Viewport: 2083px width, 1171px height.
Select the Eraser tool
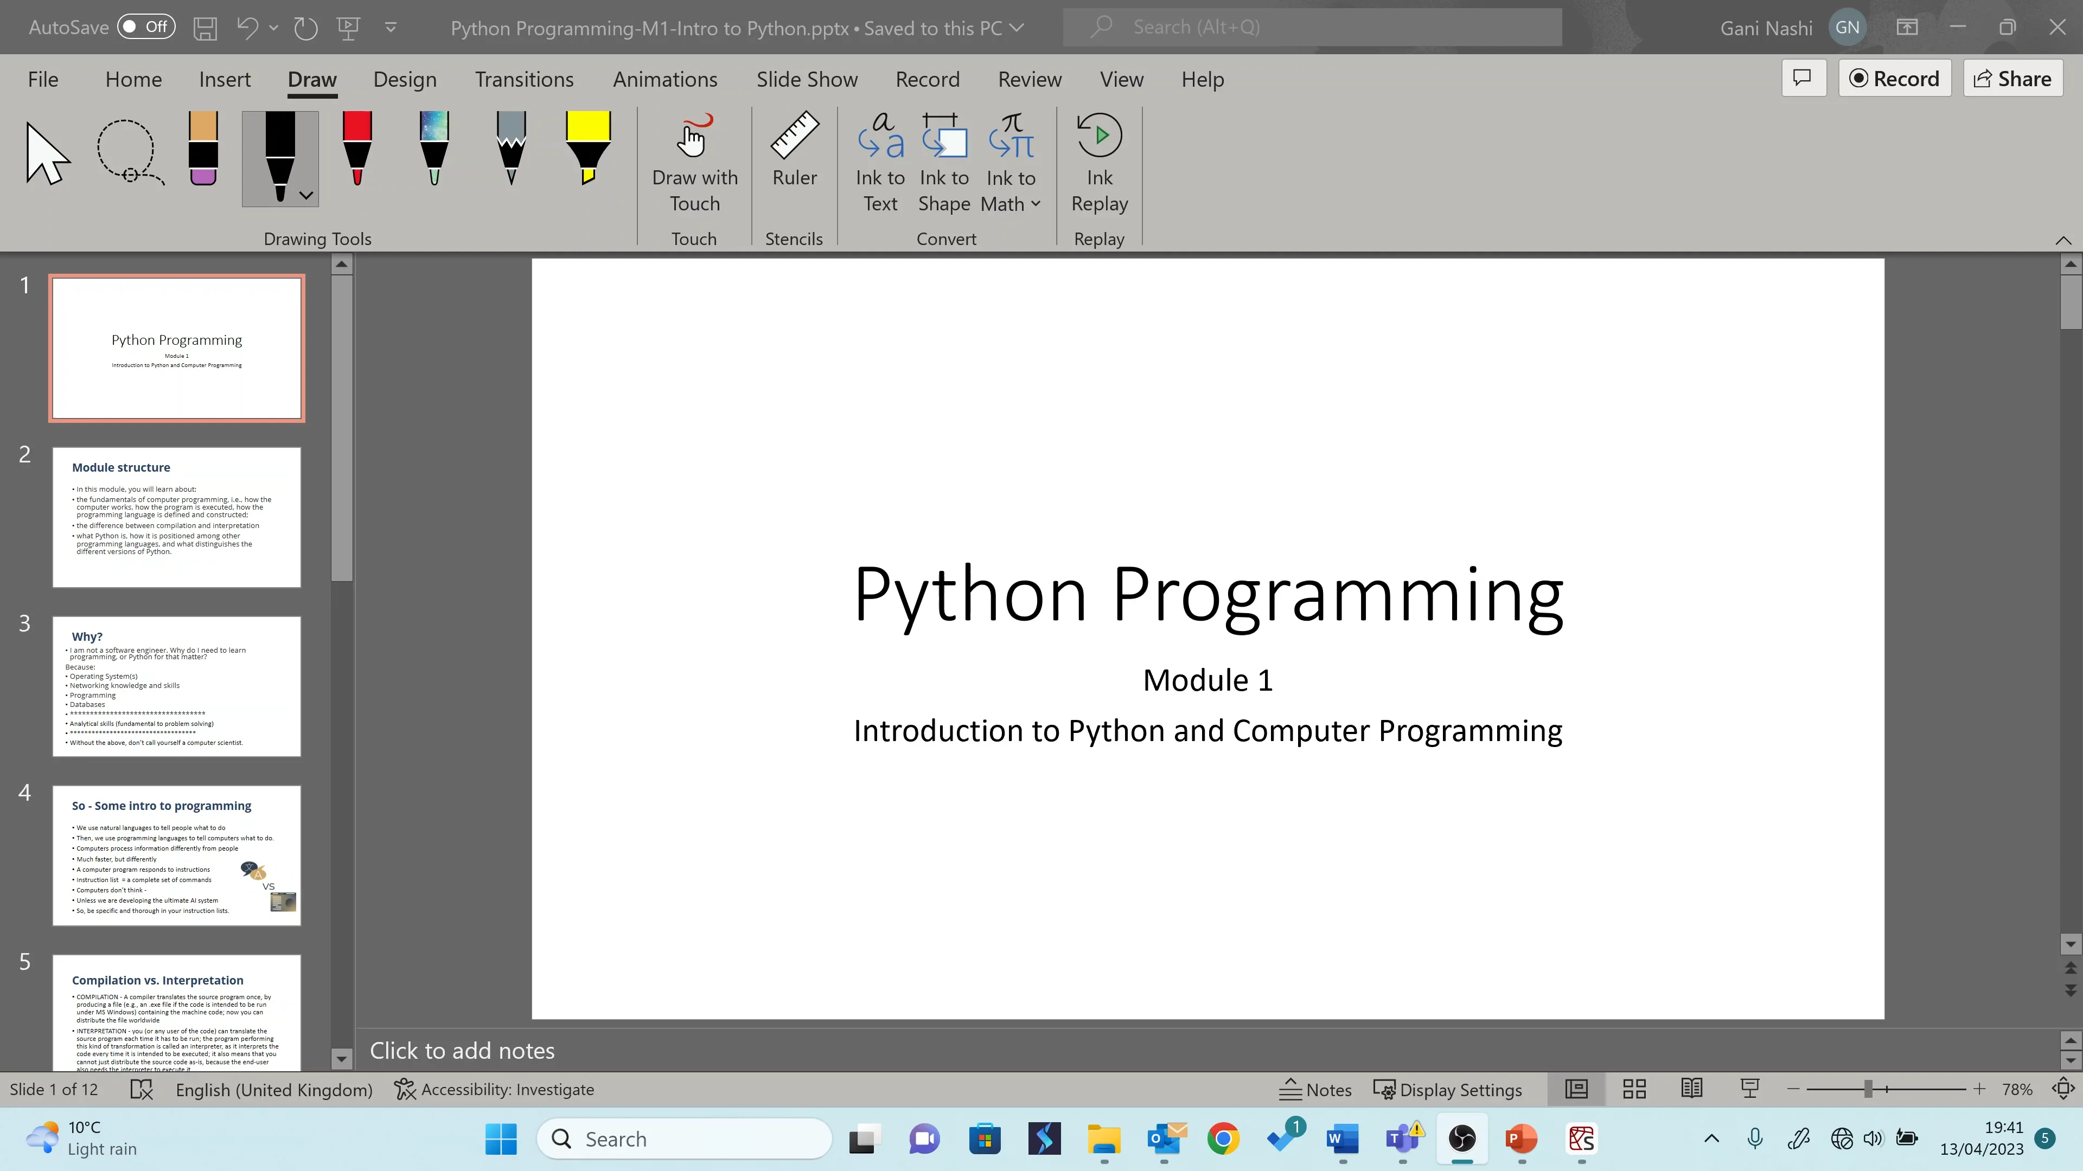click(202, 153)
